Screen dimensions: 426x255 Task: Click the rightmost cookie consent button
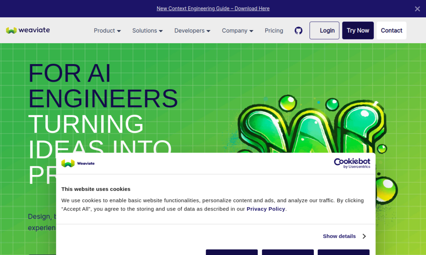[343, 252]
